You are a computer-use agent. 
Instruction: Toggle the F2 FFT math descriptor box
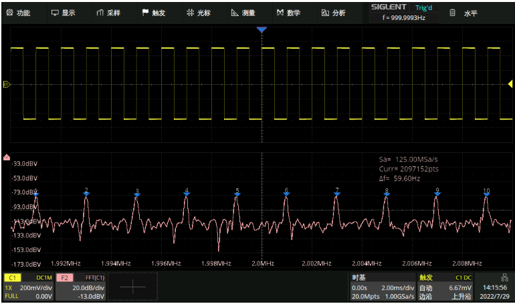(x=80, y=287)
